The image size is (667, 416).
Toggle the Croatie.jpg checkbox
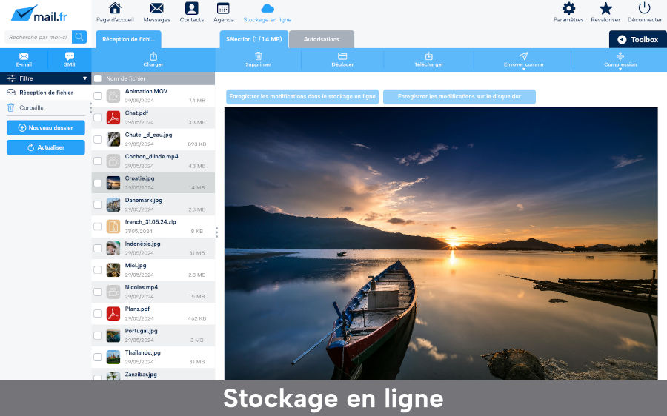coord(98,183)
